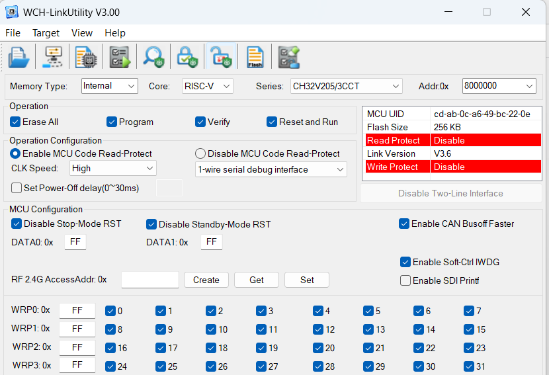Uncheck write-protect sector 14 checkbox
This screenshot has width=549, height=375.
coord(419,329)
